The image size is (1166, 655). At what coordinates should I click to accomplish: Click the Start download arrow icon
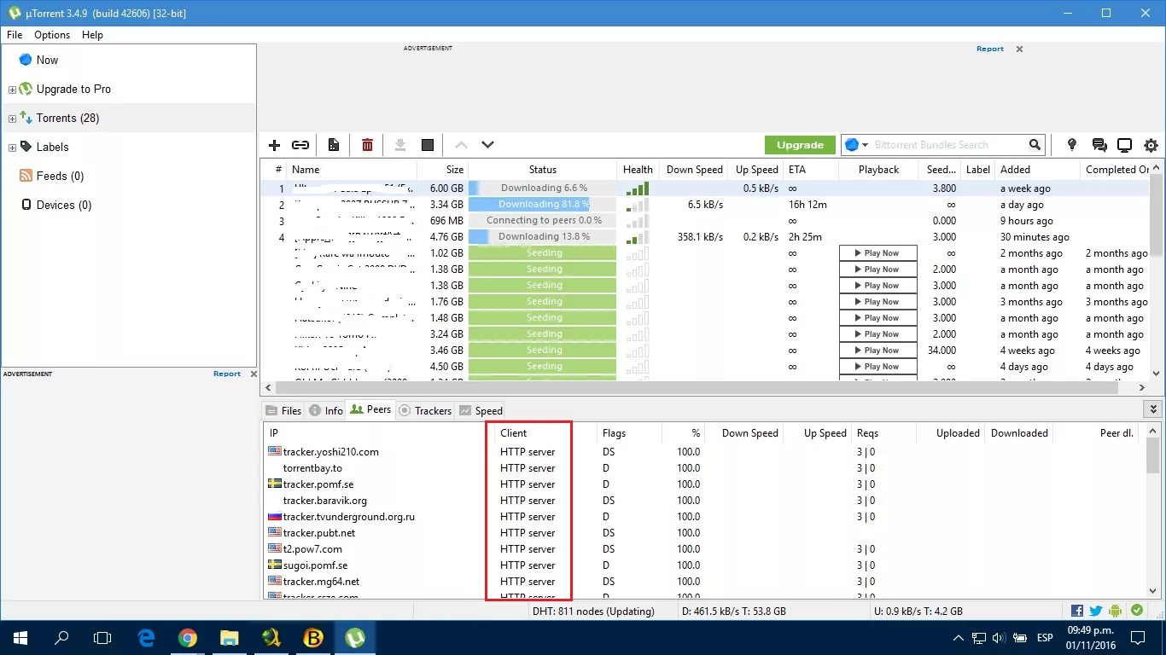[x=400, y=145]
